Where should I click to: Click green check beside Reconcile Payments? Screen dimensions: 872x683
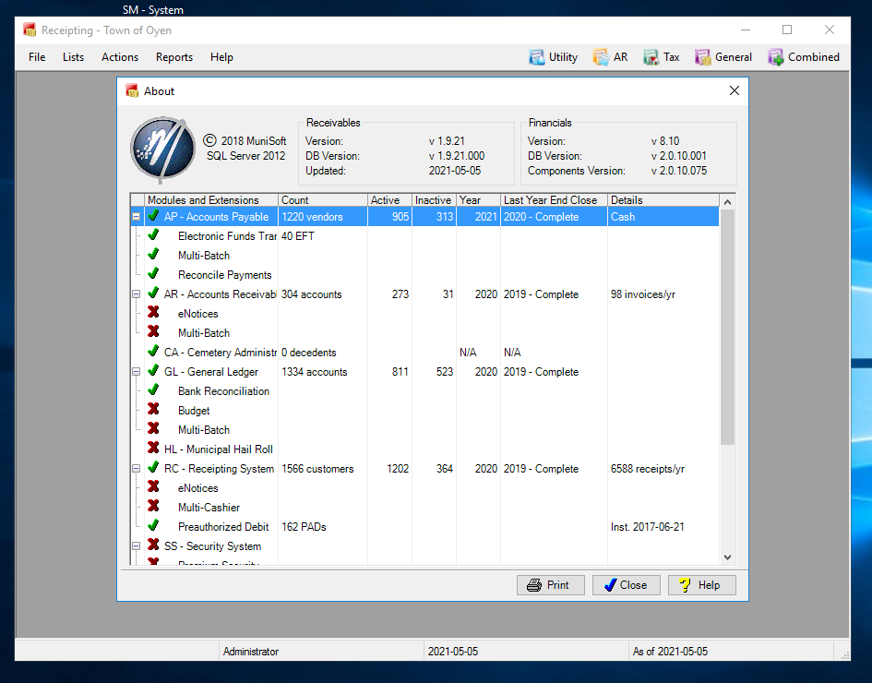[x=153, y=273]
